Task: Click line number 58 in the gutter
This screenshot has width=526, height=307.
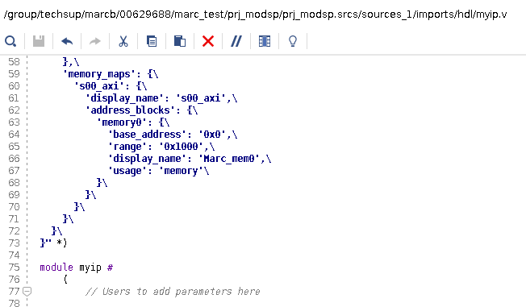Action: 14,62
